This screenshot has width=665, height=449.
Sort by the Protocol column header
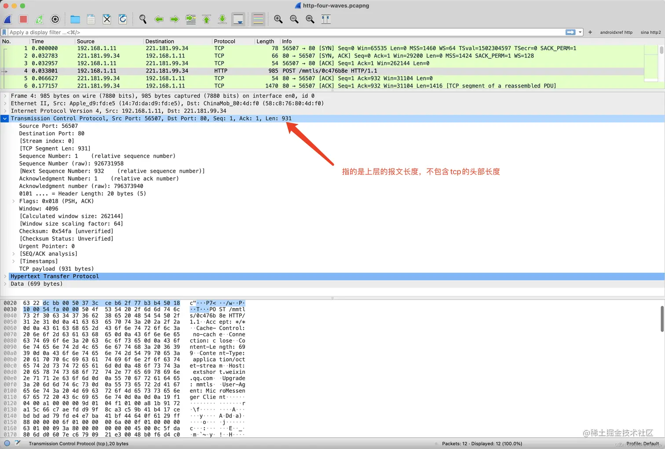pyautogui.click(x=233, y=41)
